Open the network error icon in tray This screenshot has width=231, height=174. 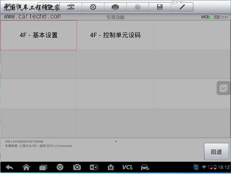coord(210,167)
